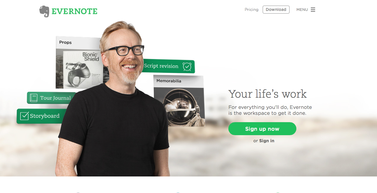
Task: Open the Pricing link
Action: click(x=251, y=10)
